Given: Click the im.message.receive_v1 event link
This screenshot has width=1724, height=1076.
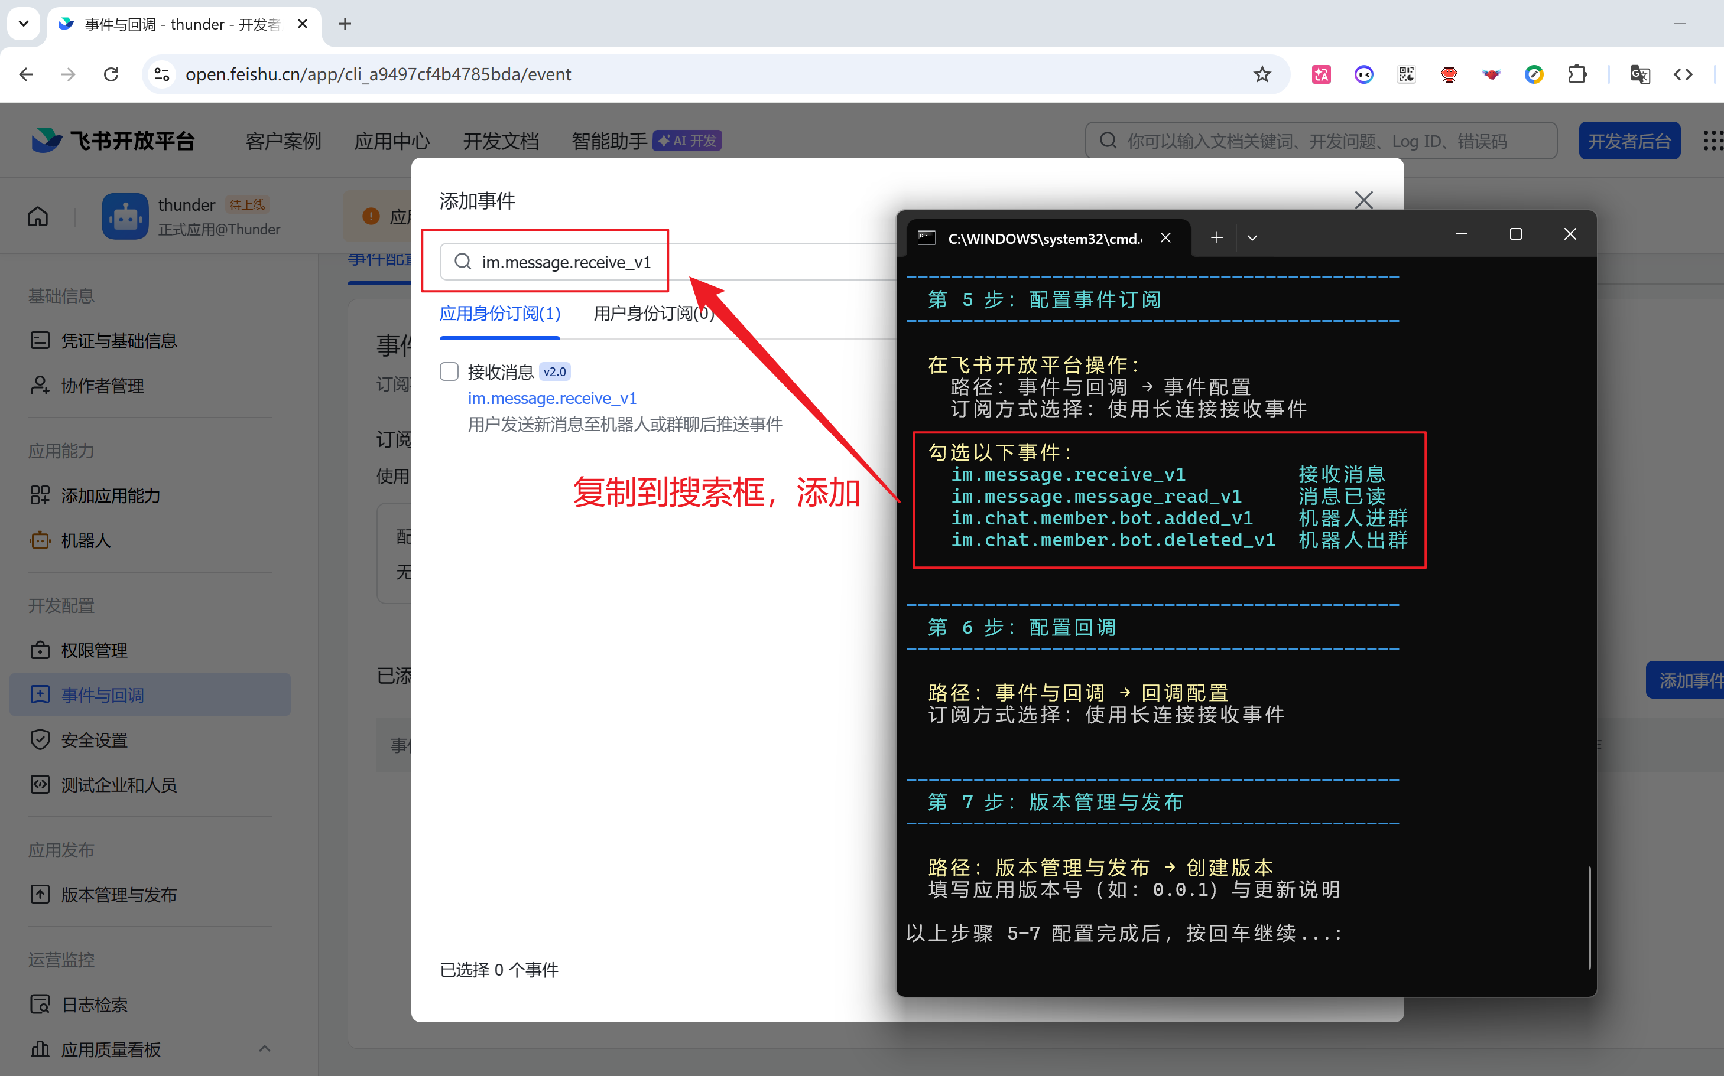Looking at the screenshot, I should pos(552,399).
